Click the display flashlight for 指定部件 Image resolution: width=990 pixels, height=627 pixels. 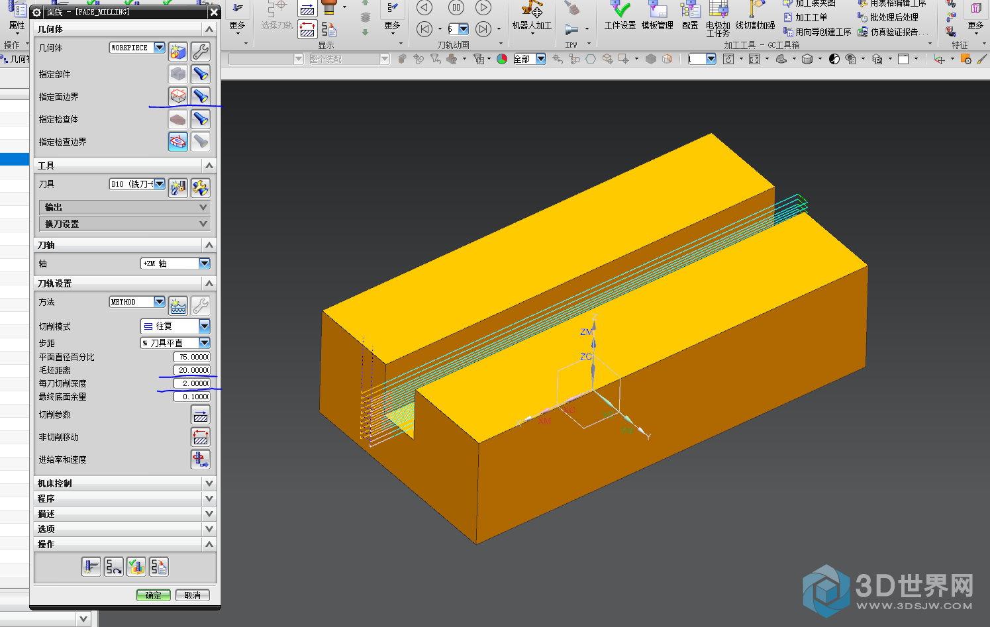pyautogui.click(x=200, y=73)
